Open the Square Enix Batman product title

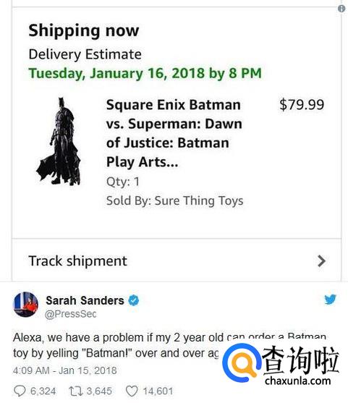click(174, 133)
